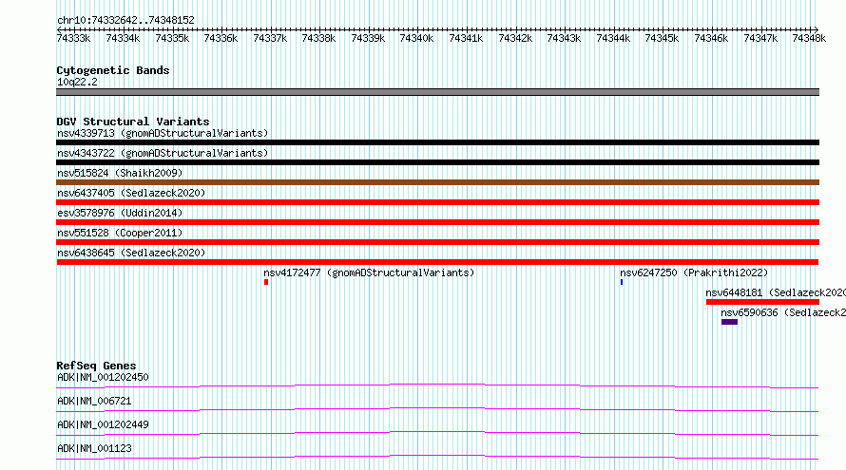Click the purple nsv6590636 variant bar
Screen dimensions: 846x470
point(729,322)
